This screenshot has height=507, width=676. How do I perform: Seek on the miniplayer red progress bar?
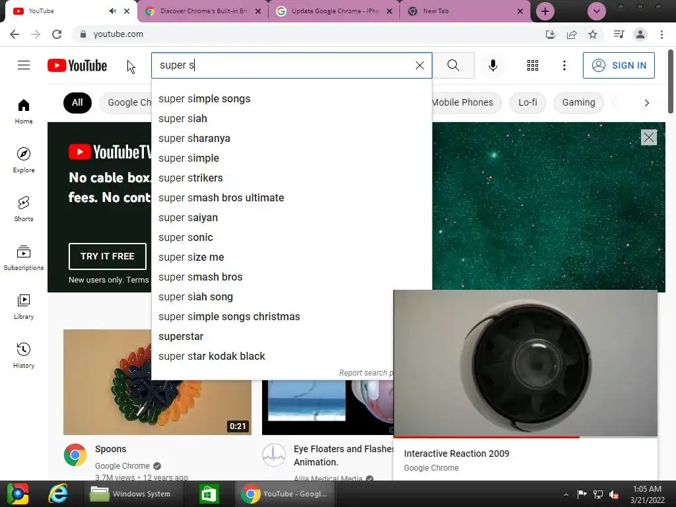click(x=525, y=437)
